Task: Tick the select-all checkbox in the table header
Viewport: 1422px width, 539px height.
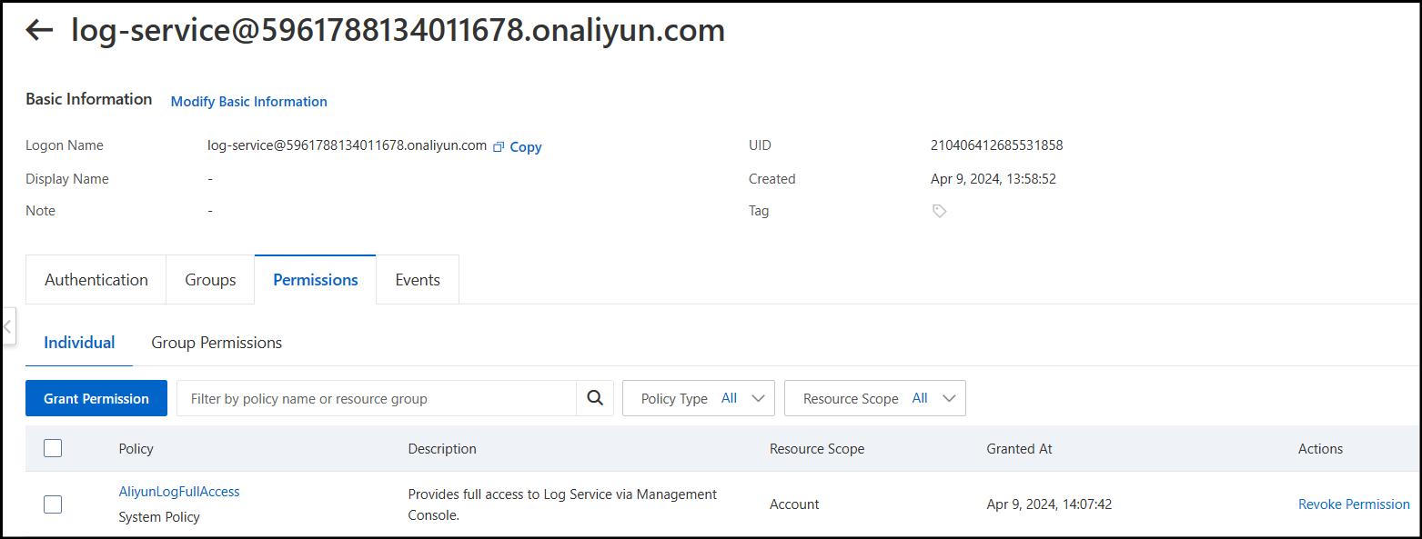Action: click(x=53, y=448)
